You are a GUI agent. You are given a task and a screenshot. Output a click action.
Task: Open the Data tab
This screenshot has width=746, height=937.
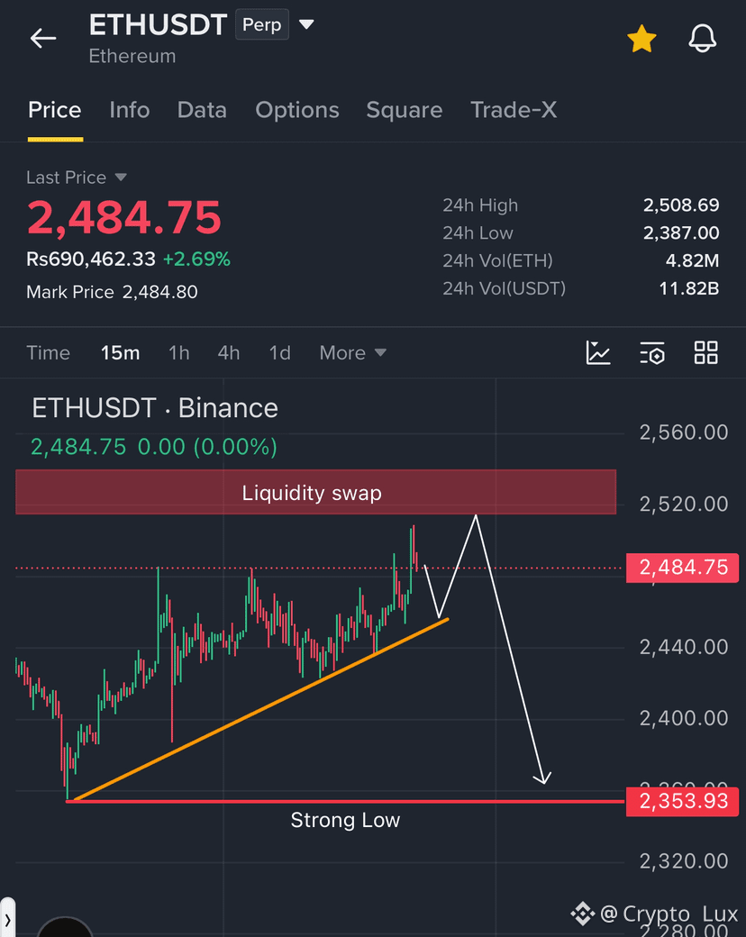[202, 110]
